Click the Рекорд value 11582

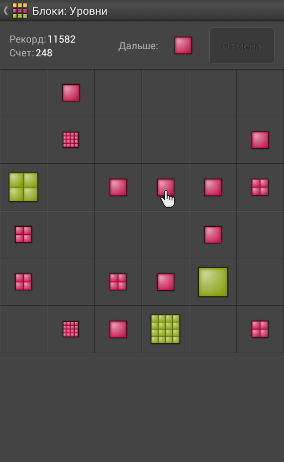point(62,39)
